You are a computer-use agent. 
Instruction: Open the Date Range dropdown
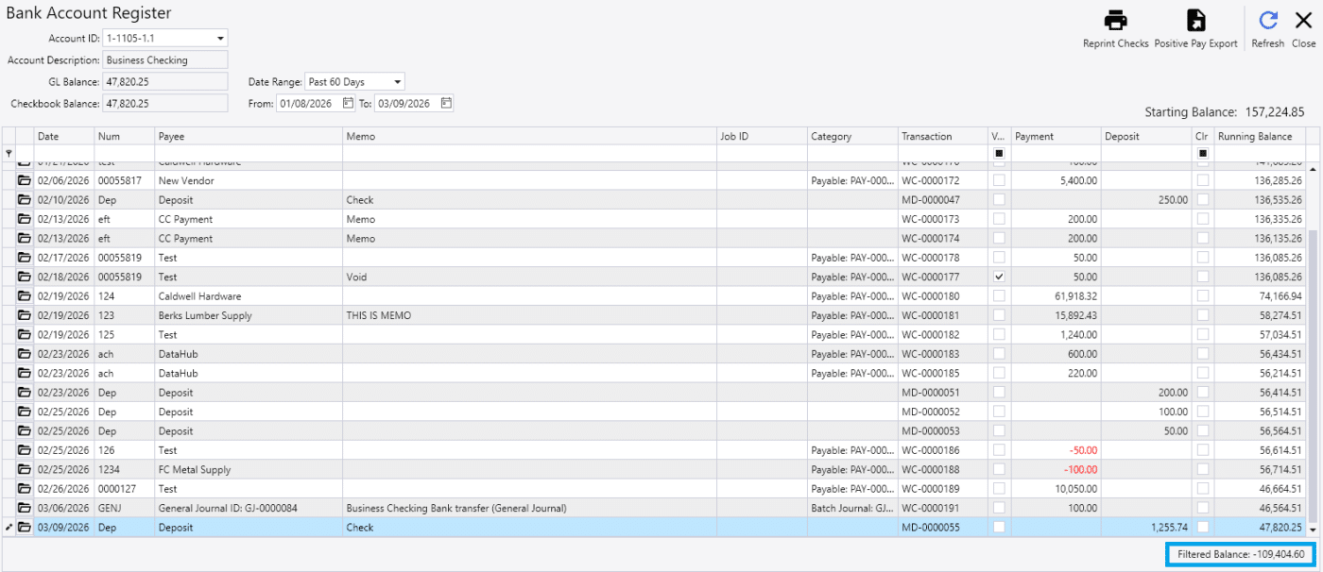(397, 82)
